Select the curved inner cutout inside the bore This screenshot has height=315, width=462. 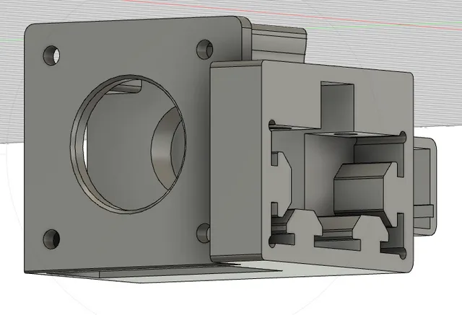click(x=168, y=145)
